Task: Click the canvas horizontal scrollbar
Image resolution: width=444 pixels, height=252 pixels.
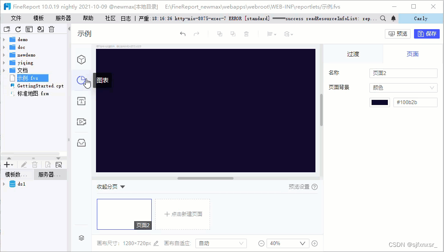Action: click(206, 178)
